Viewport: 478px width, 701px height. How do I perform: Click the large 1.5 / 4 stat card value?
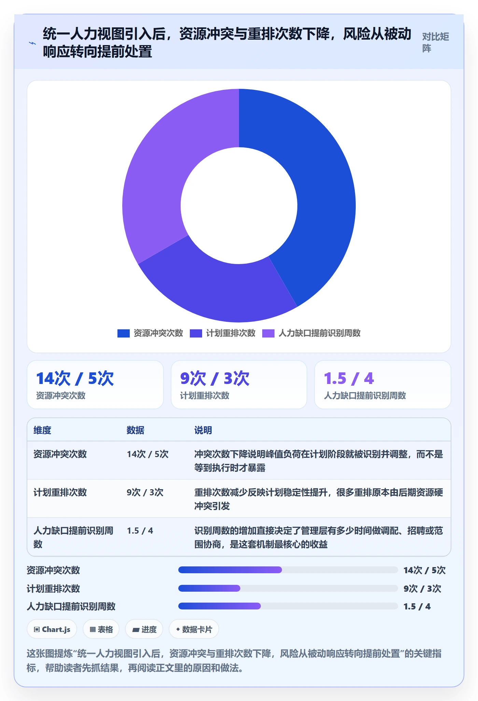click(x=349, y=379)
